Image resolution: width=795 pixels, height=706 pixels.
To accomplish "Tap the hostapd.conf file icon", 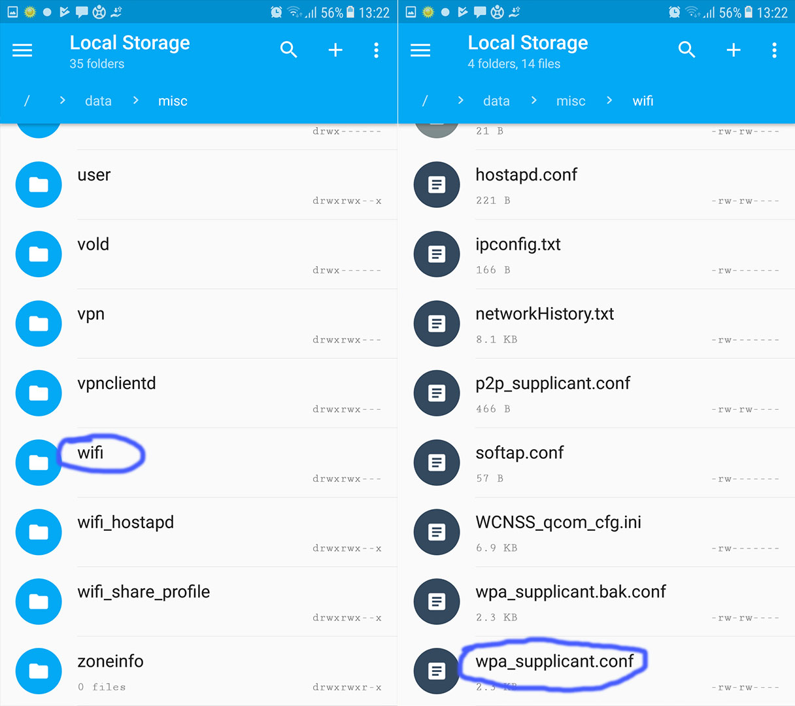I will tap(437, 184).
